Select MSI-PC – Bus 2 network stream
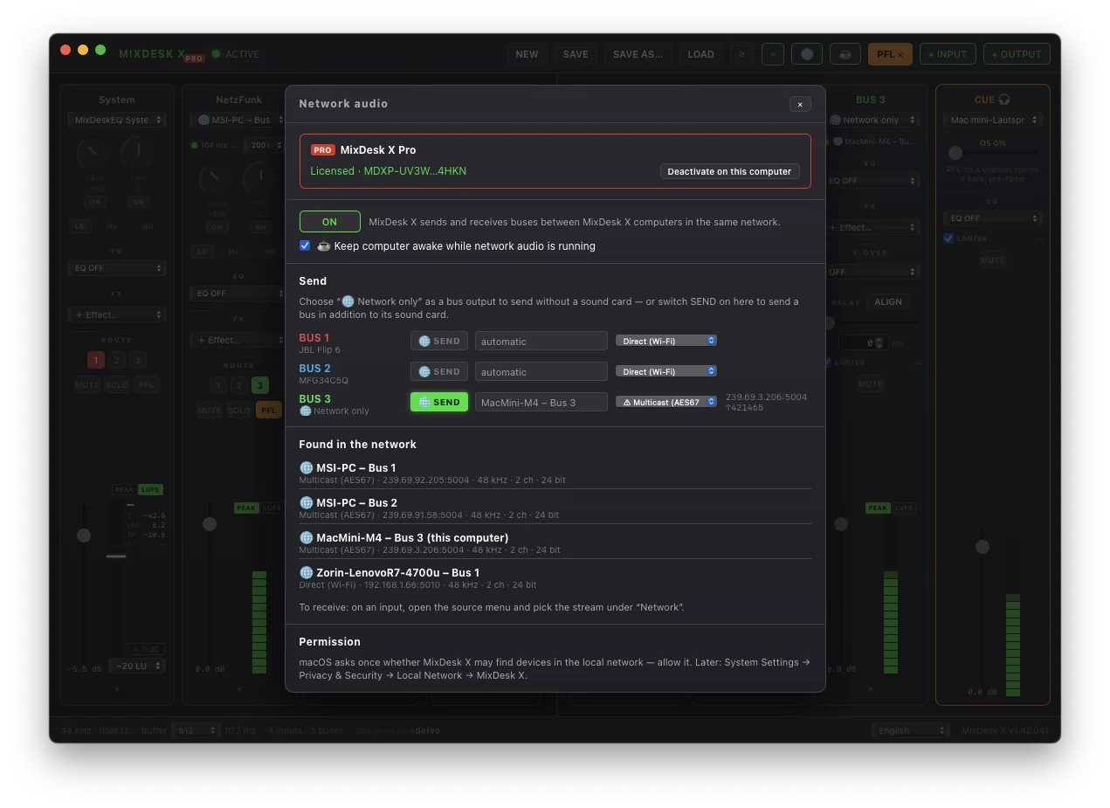Screen dimensions: 1110x808 (x=555, y=508)
